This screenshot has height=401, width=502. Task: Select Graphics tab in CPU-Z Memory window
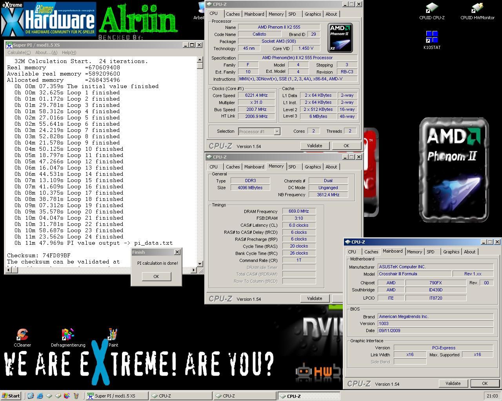(313, 167)
